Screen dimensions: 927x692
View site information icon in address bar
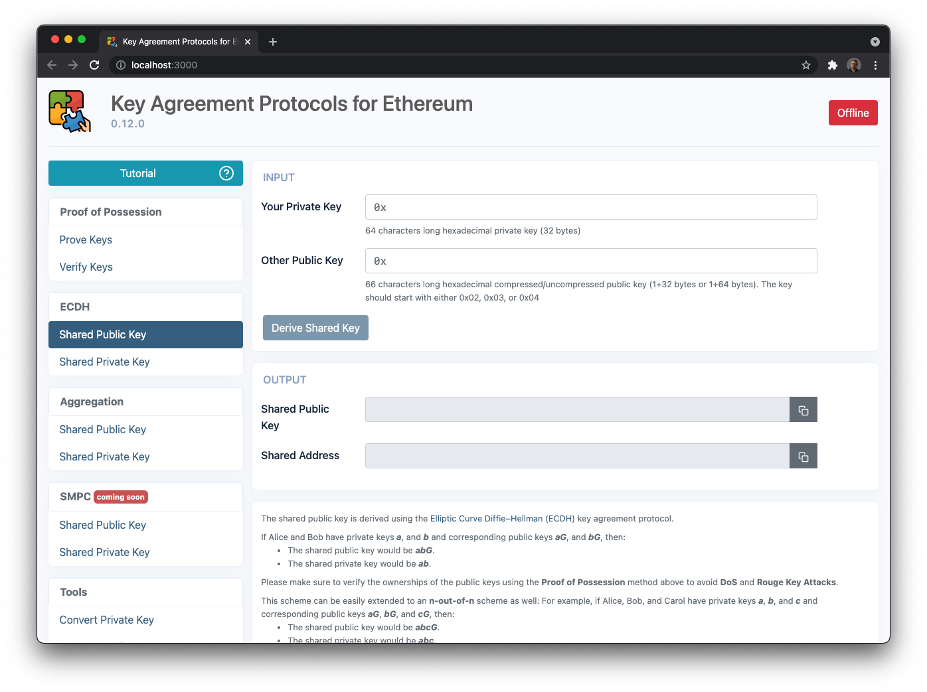(121, 65)
